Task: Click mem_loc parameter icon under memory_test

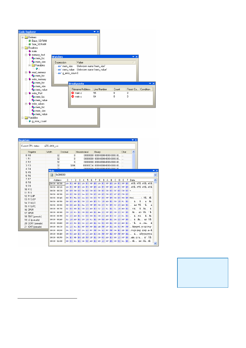Action: coord(33,58)
